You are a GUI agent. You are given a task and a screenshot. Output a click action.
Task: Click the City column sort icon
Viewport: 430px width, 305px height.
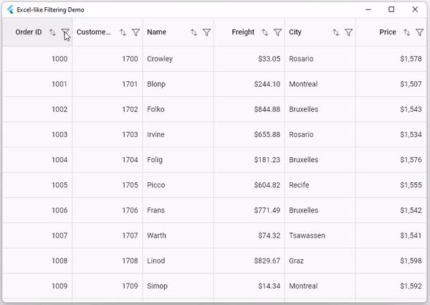(335, 32)
